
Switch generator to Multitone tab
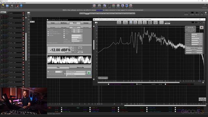(64, 23)
